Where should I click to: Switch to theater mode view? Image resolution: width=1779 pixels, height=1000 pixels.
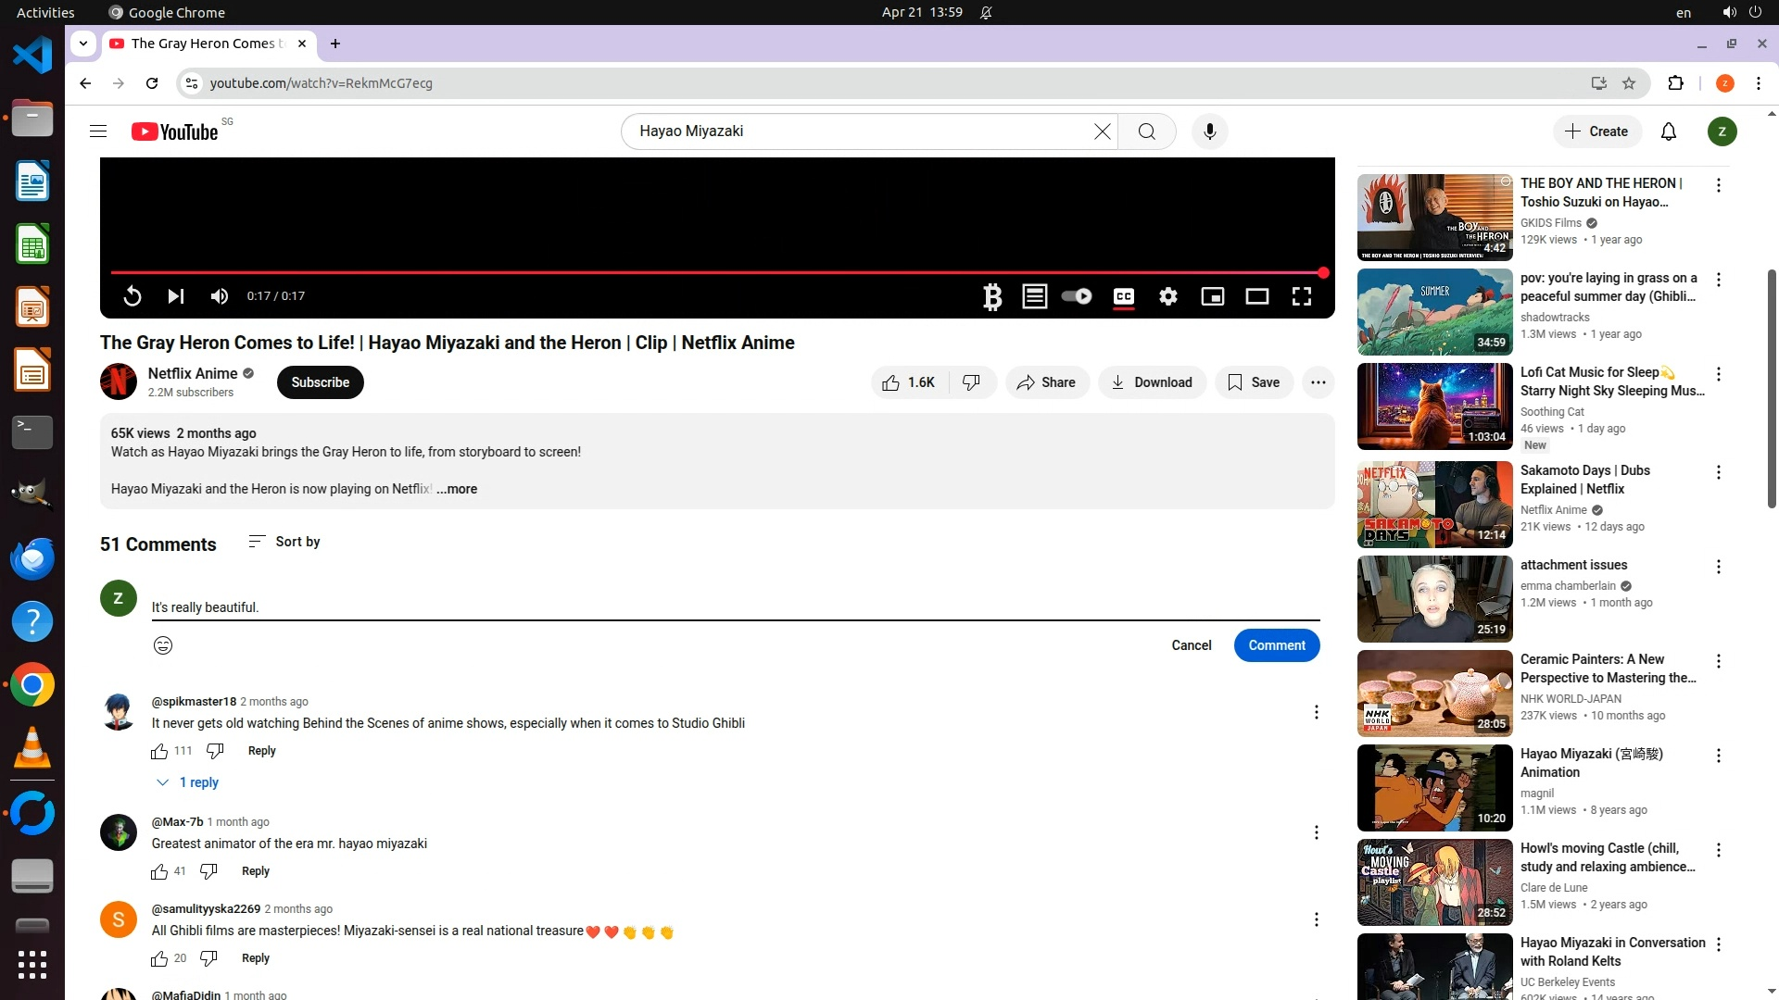coord(1256,296)
